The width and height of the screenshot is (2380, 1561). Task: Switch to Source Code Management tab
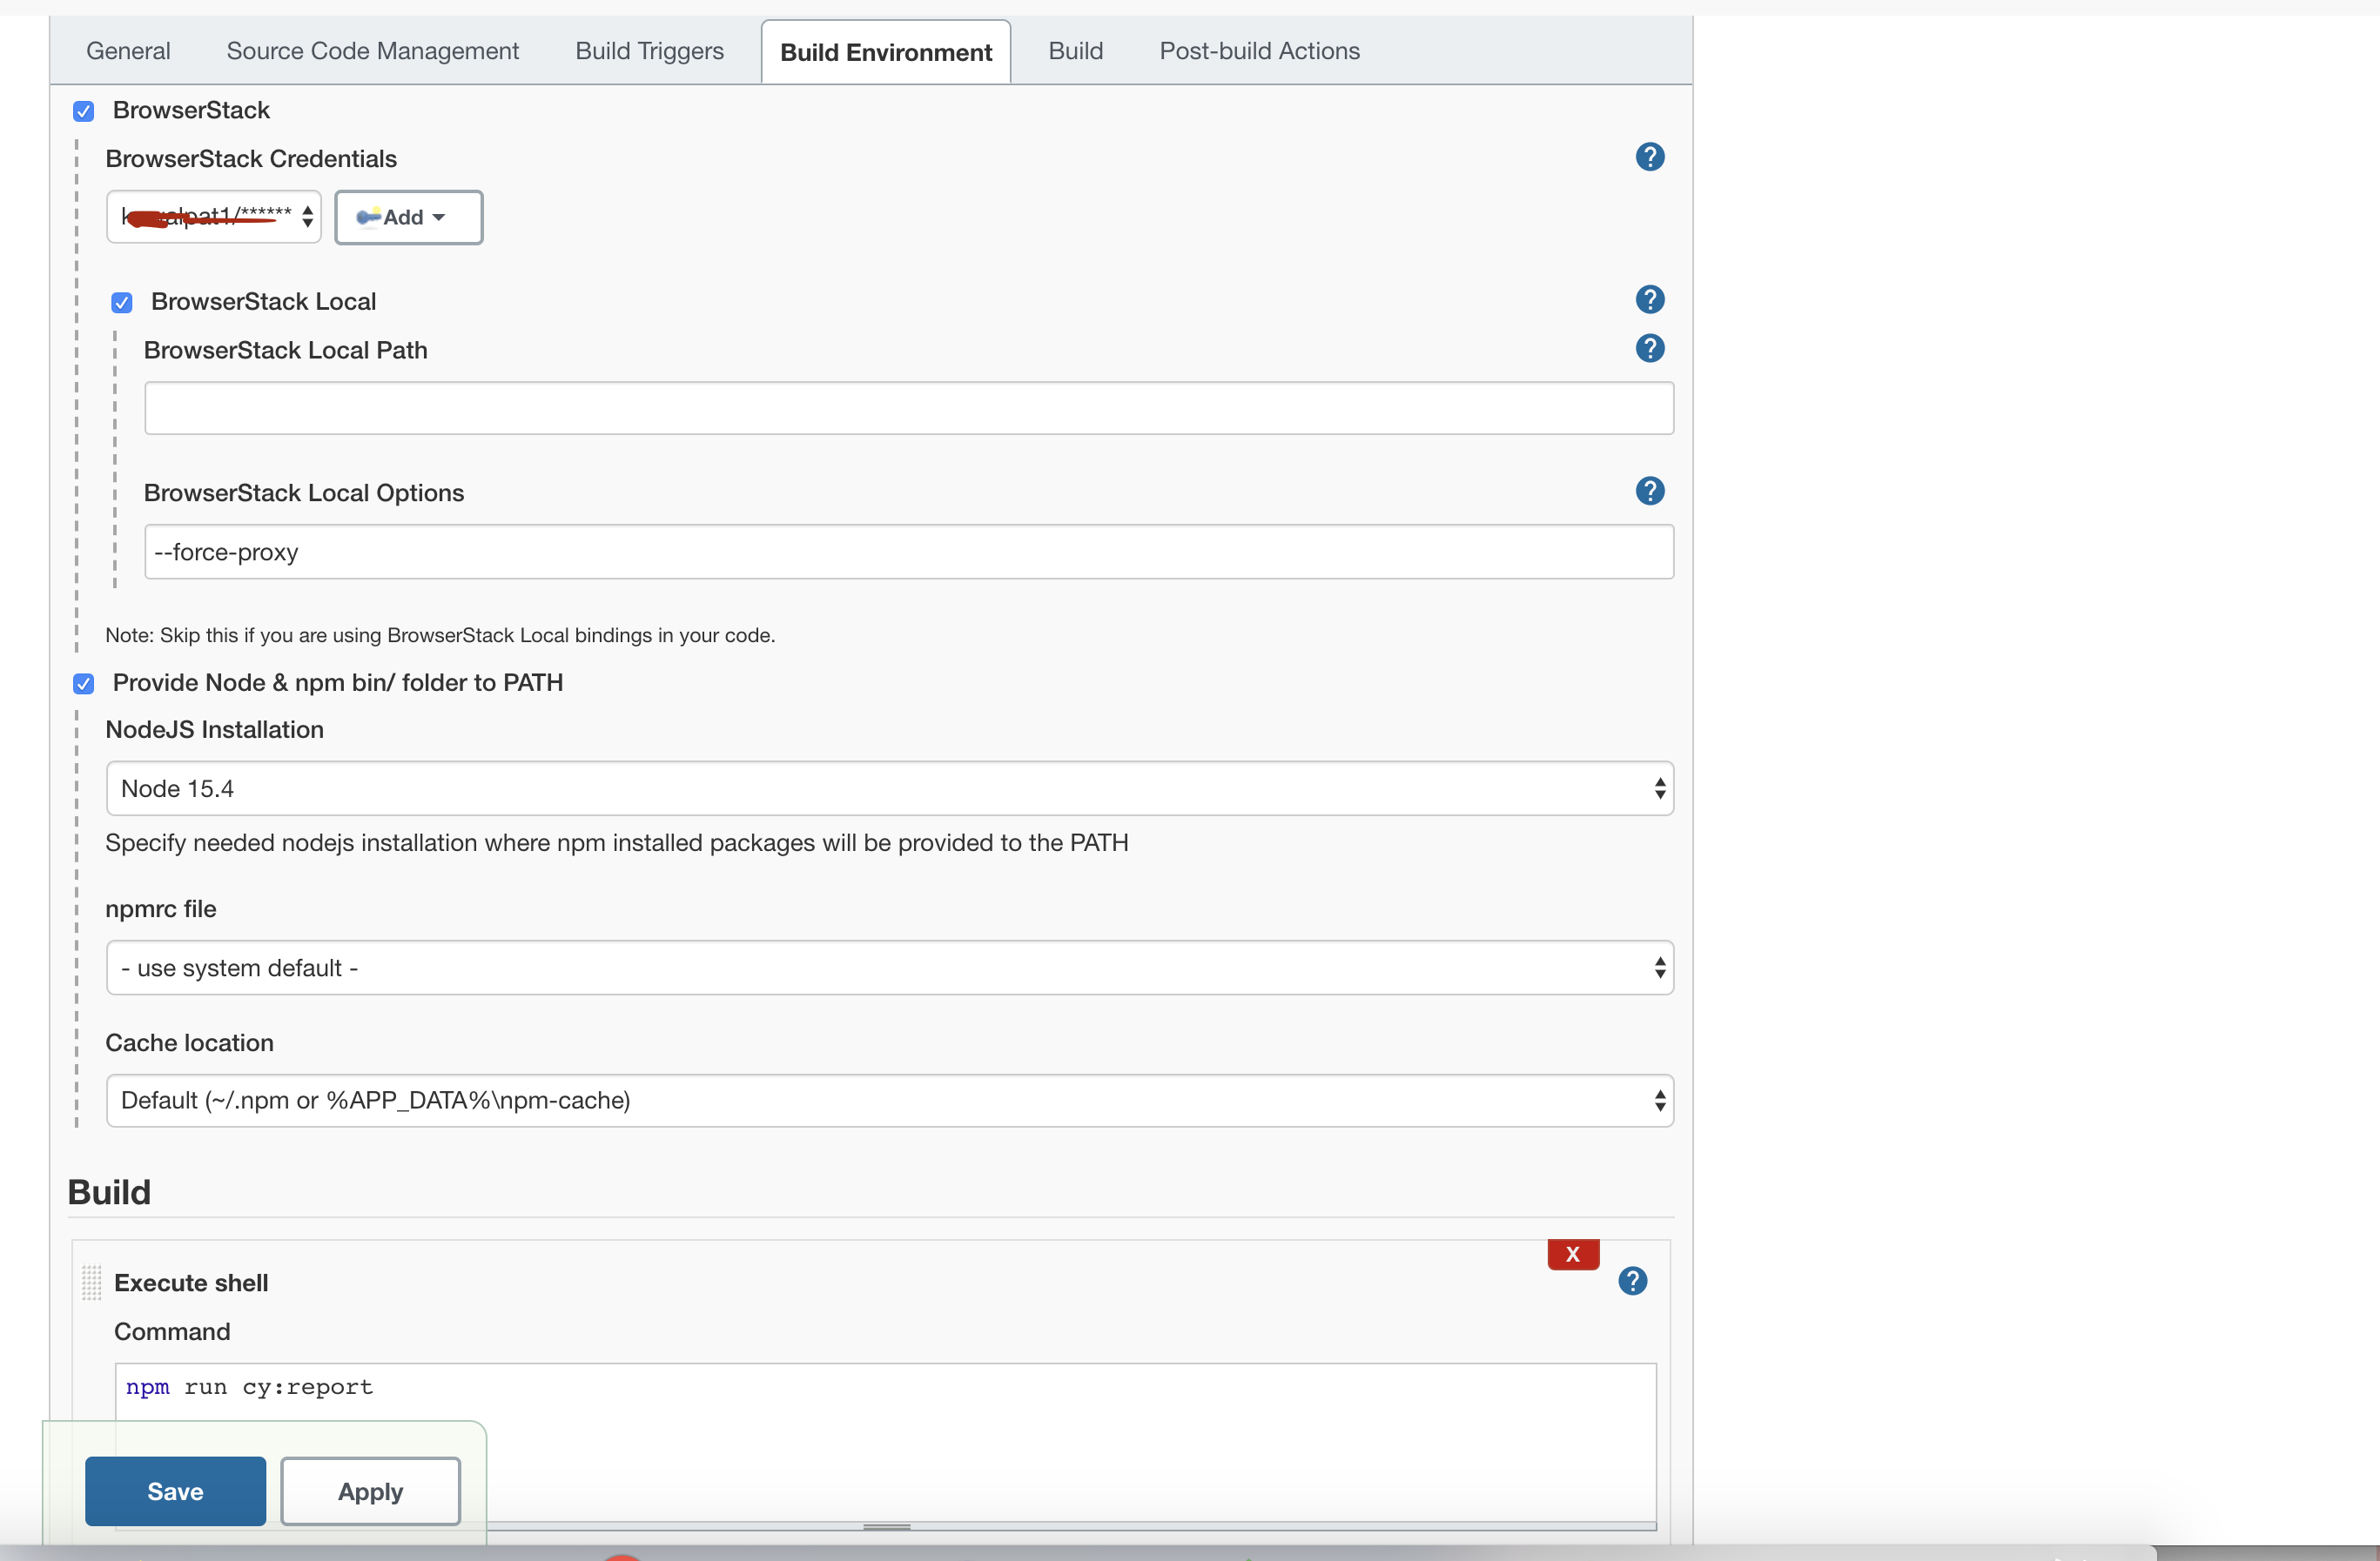pyautogui.click(x=373, y=51)
